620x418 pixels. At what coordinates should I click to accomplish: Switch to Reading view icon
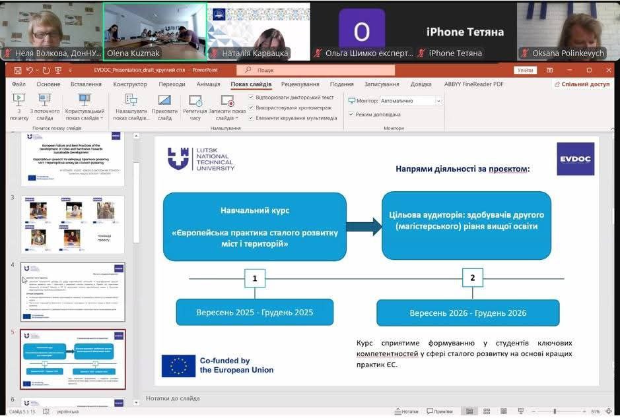504,411
